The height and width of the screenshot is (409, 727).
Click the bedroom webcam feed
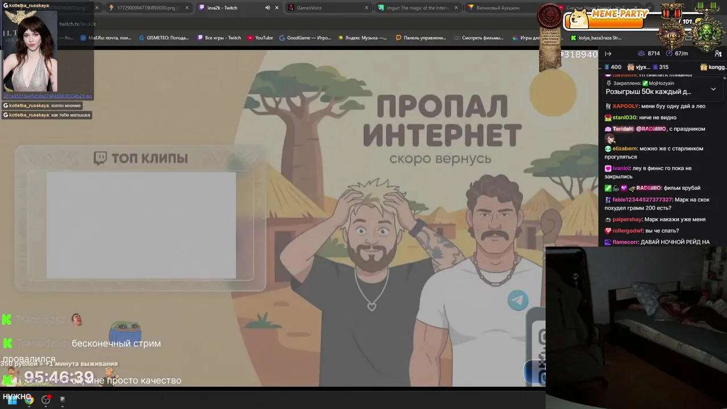[x=636, y=327]
